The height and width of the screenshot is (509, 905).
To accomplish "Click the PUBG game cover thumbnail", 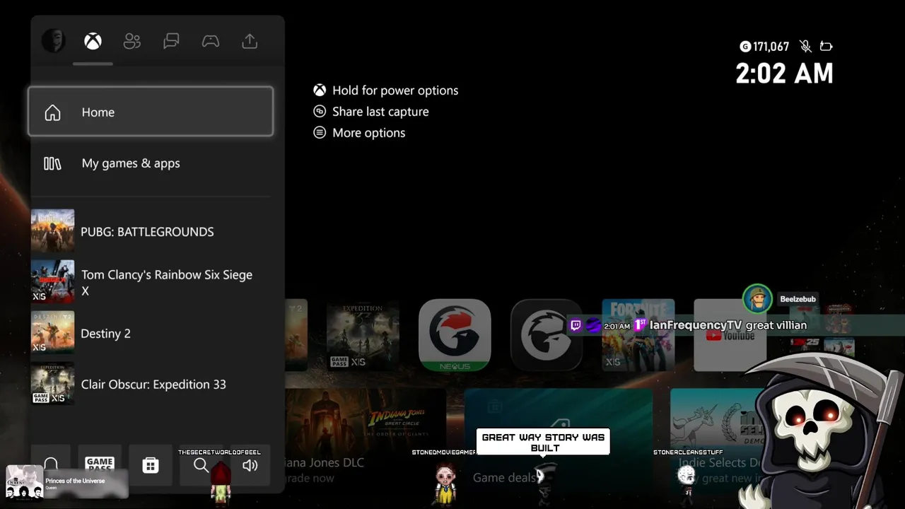I will coord(52,230).
